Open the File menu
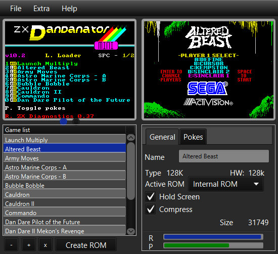This screenshot has height=254, width=278. coord(16,9)
